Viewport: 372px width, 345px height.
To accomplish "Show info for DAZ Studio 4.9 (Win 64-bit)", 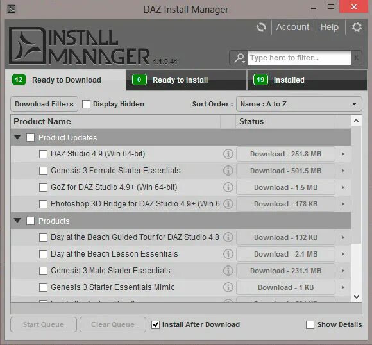I will [x=228, y=154].
